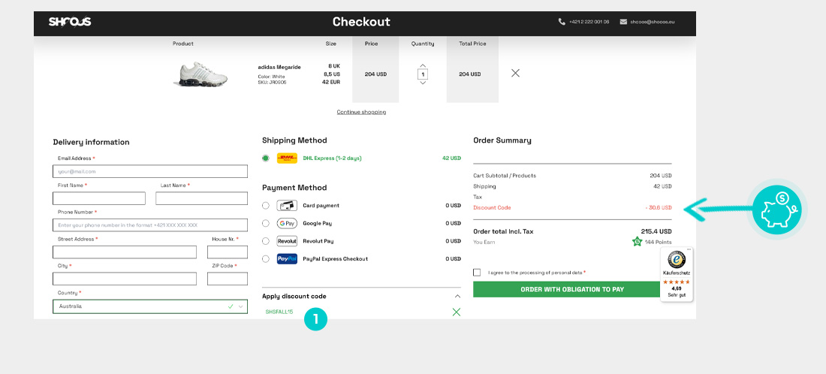The image size is (826, 374).
Task: Collapse the Apply discount code section
Action: pos(456,296)
